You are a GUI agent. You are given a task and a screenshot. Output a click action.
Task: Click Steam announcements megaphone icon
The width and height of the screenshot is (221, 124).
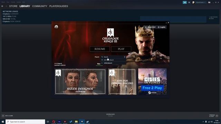[185, 2]
